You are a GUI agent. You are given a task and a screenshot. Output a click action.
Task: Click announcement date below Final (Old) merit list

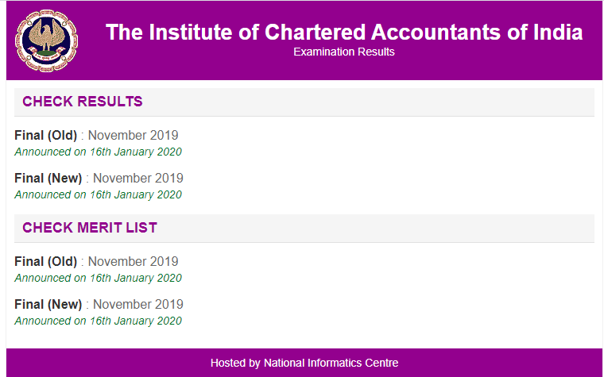(x=98, y=278)
